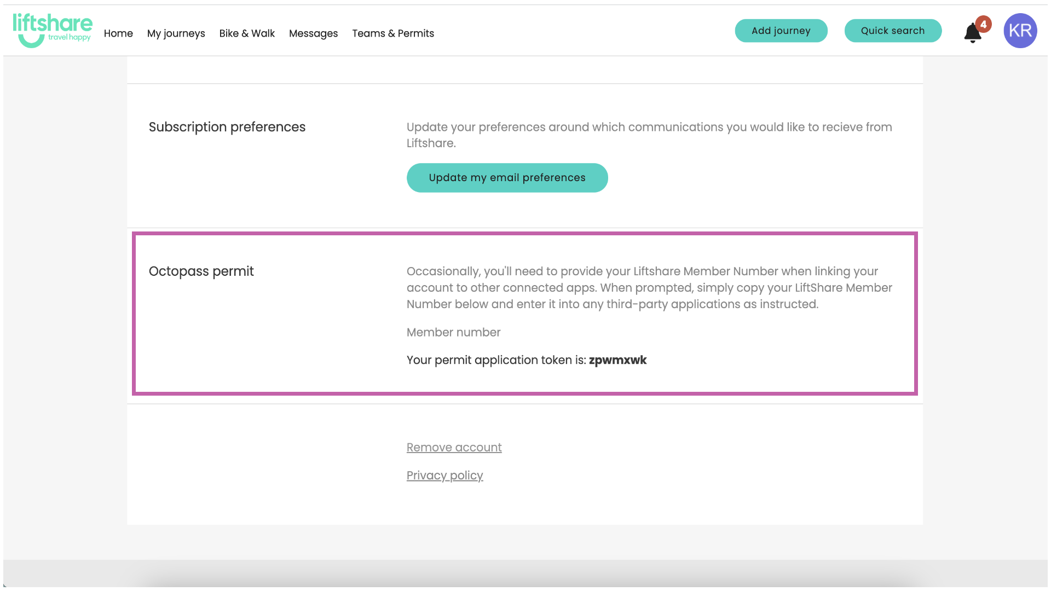Viewport: 1051px width, 591px height.
Task: Click the Member number label
Action: (x=453, y=332)
